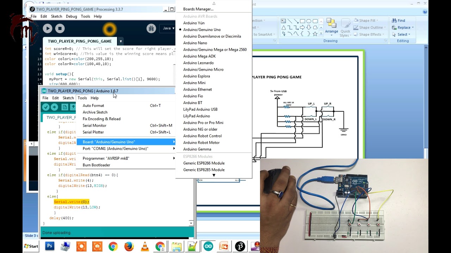Open the Arduino File menu

point(45,98)
